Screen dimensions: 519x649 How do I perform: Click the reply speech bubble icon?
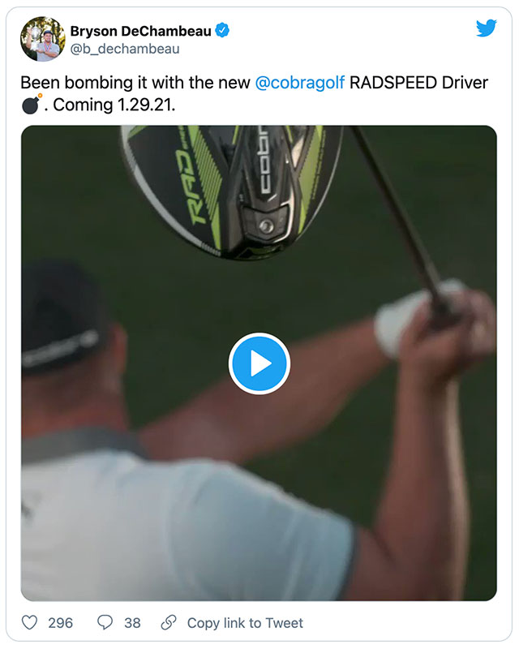[105, 622]
